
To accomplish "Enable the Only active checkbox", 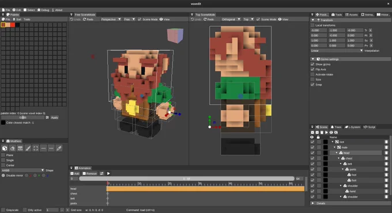I will (25, 210).
